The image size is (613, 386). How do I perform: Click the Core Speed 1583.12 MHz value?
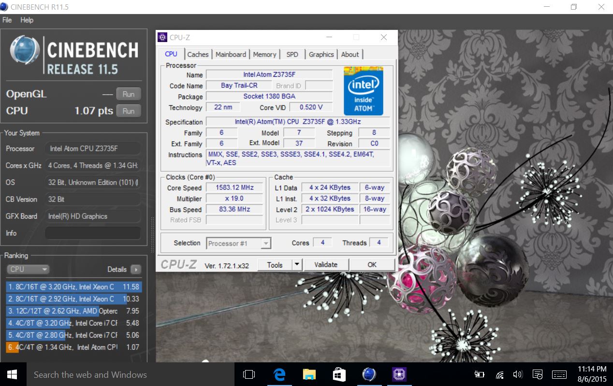pos(235,187)
